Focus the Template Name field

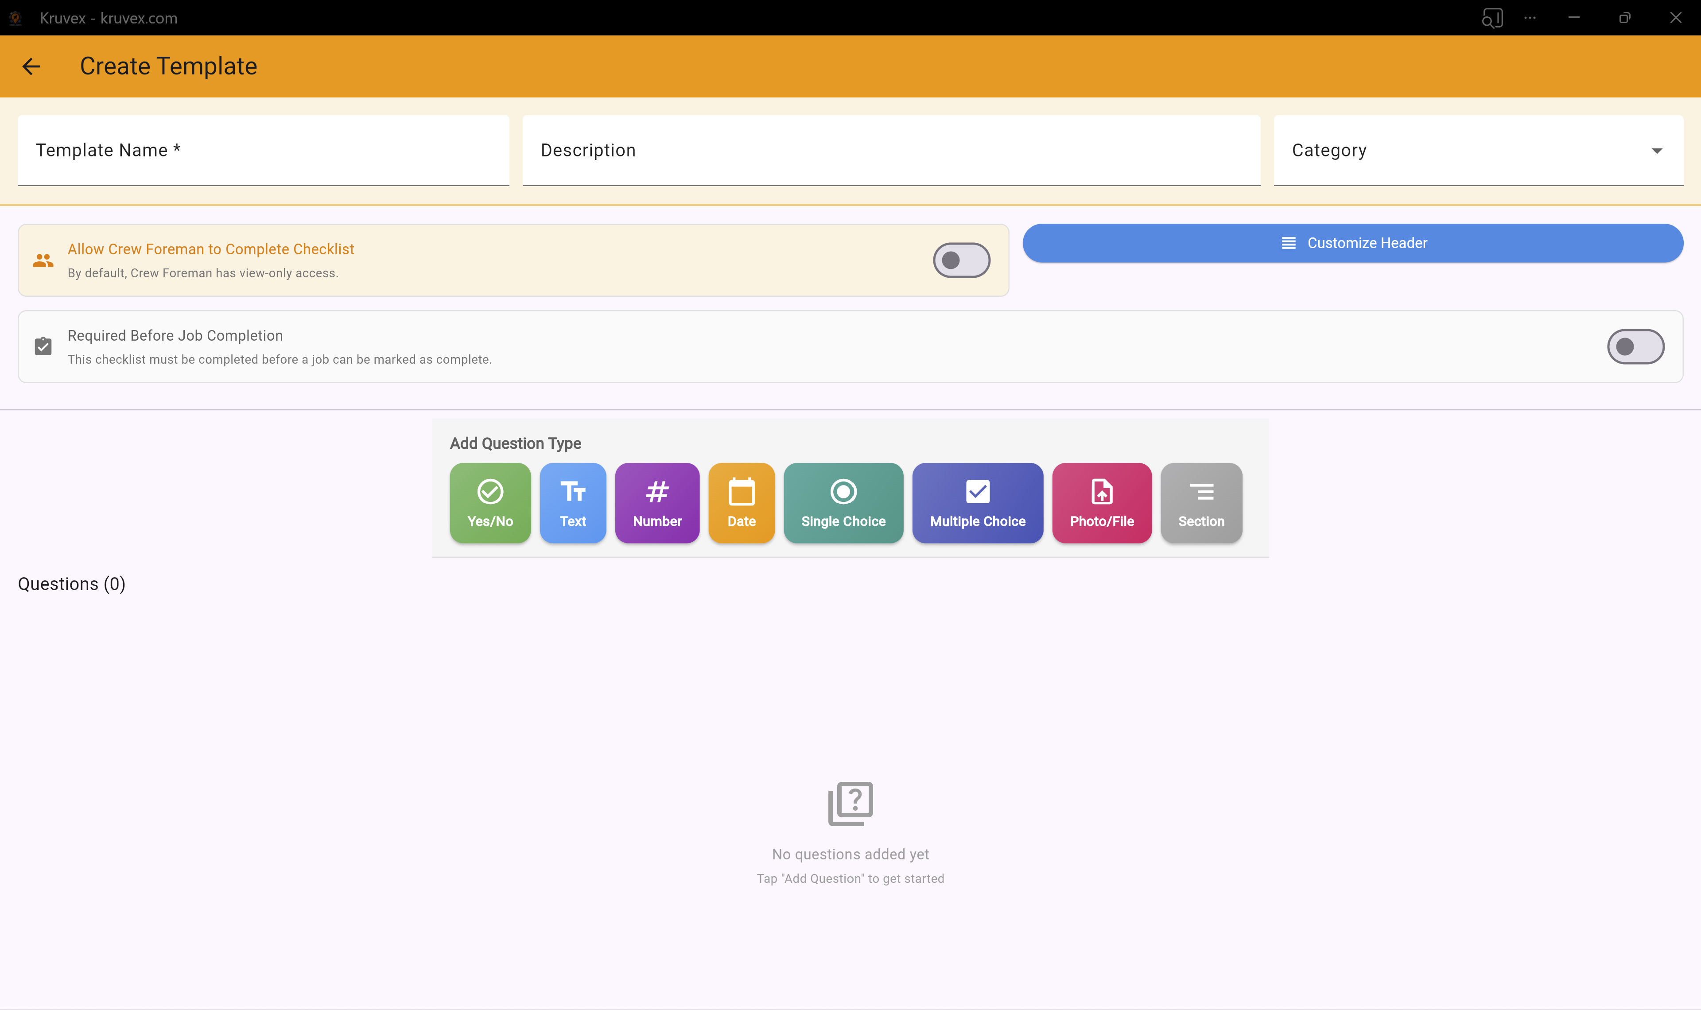coord(263,151)
